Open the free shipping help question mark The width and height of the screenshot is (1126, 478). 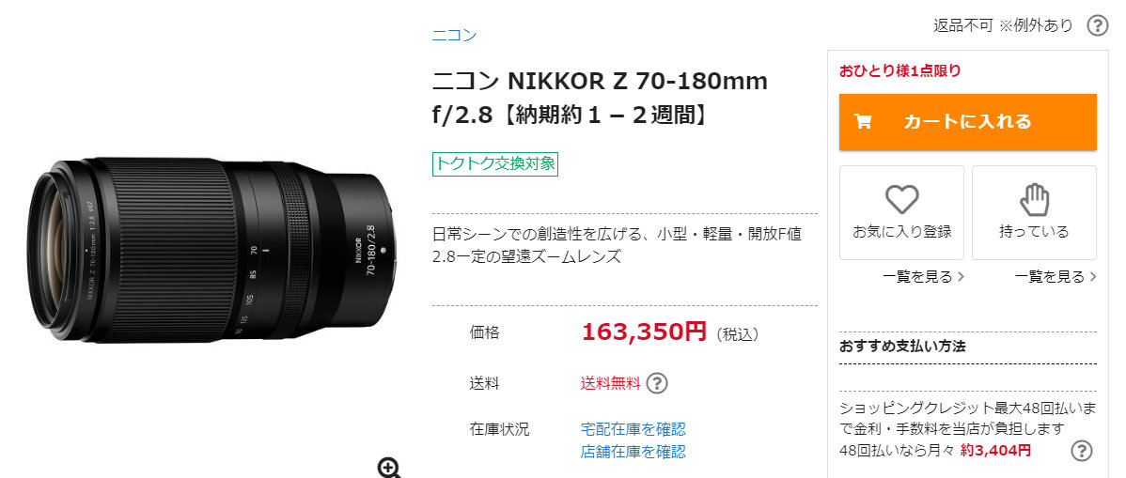tap(656, 383)
